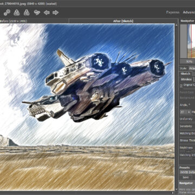Click the second triangle-shaped toolbar icon
Screen dimensions: 195x195
point(27,12)
